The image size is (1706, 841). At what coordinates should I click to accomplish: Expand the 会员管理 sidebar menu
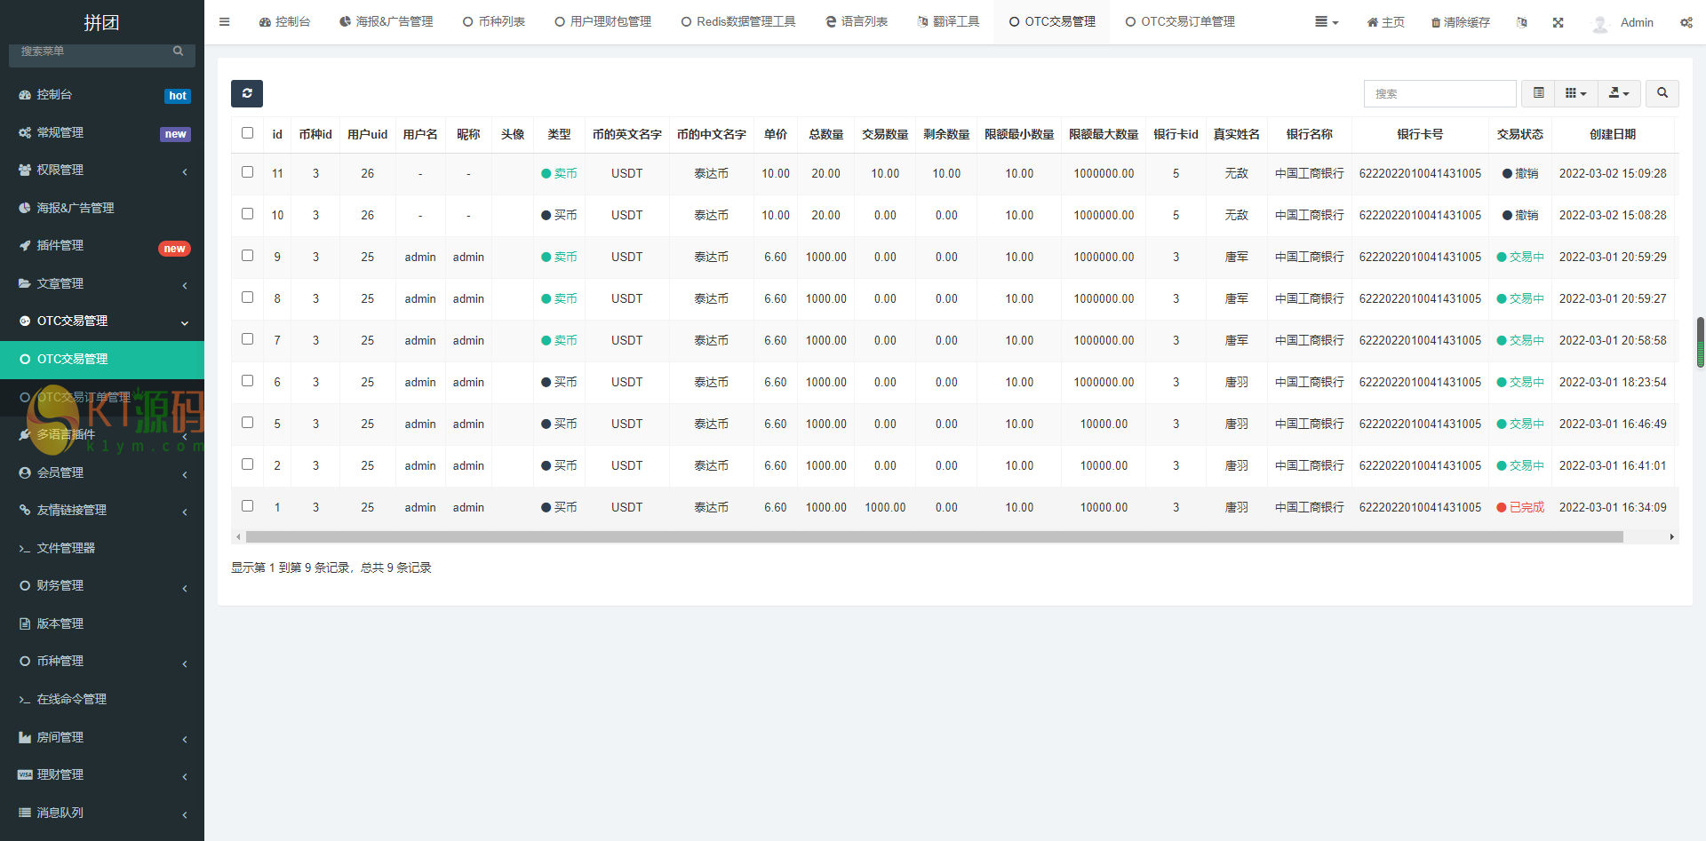coord(102,472)
